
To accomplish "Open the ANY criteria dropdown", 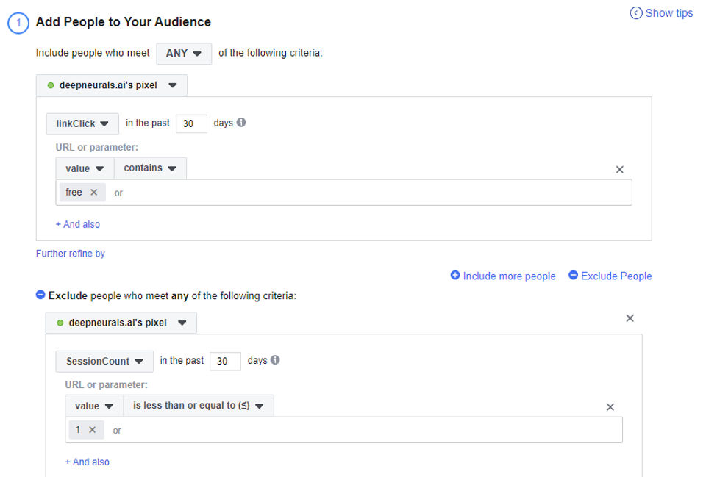I will [x=184, y=54].
